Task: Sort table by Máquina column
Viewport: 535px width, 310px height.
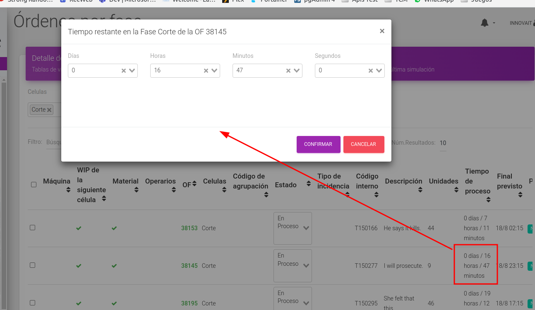Action: point(68,190)
